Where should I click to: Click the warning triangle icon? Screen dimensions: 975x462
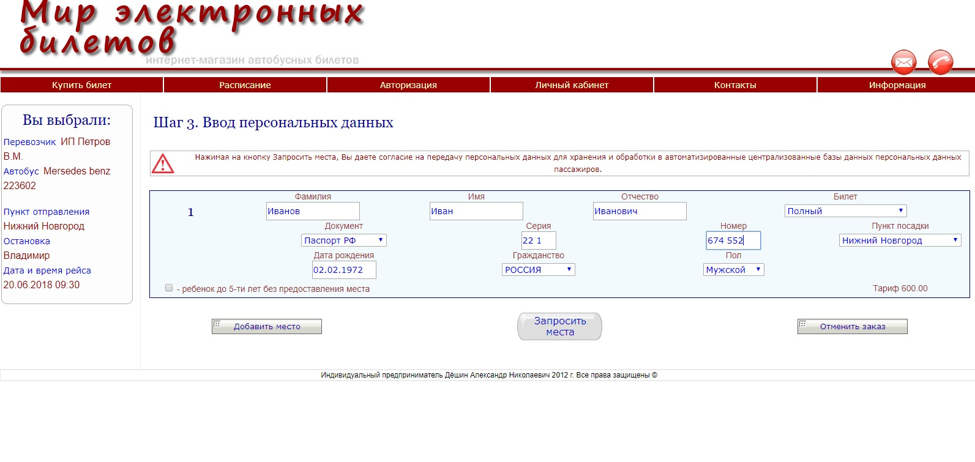(x=163, y=163)
